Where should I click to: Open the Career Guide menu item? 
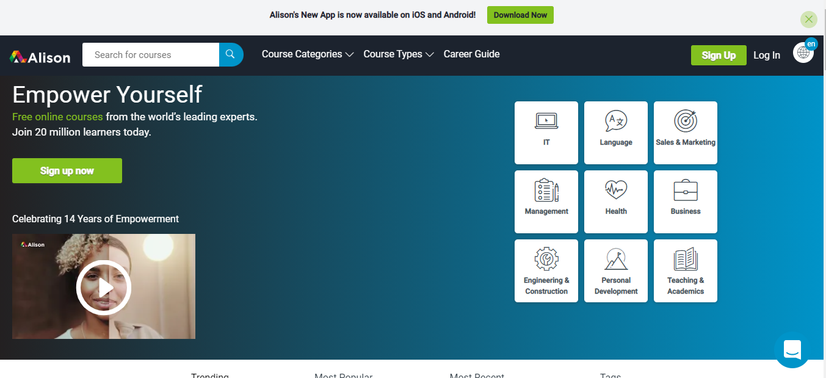472,54
